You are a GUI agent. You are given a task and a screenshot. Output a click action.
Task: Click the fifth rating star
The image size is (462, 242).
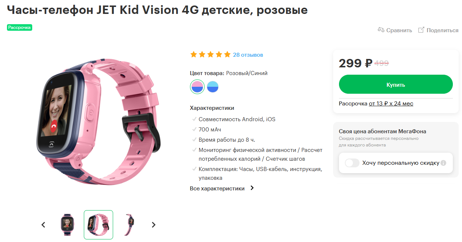[x=227, y=55]
